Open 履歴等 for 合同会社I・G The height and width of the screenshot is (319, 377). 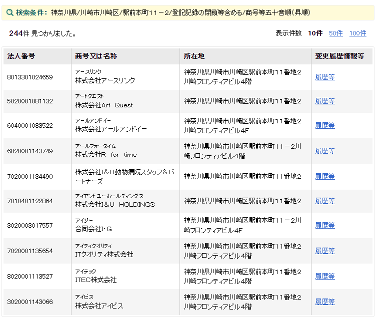(x=325, y=225)
